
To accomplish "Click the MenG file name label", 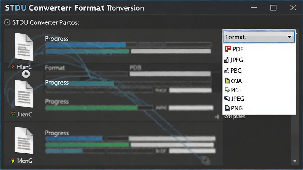I will point(25,161).
